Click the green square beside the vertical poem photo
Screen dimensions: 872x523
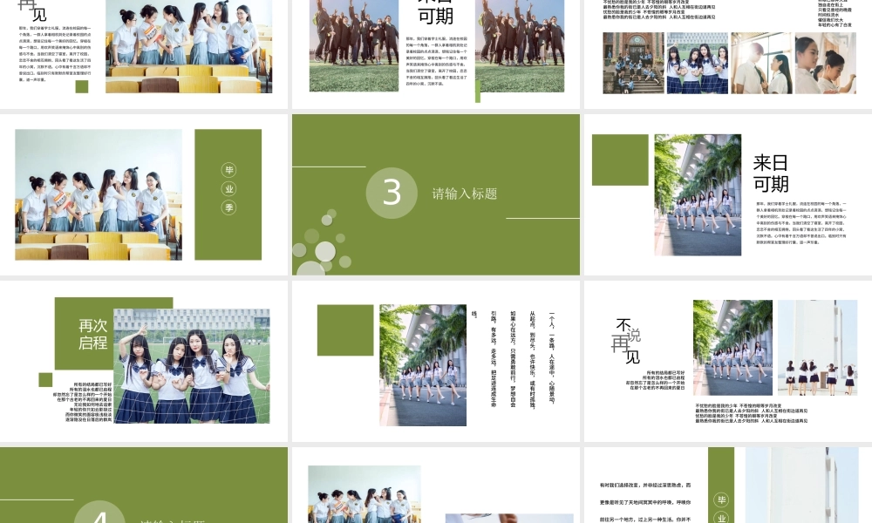point(345,330)
